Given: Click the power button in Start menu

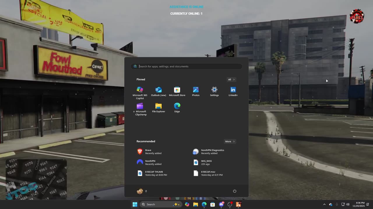Looking at the screenshot, I should 235,191.
